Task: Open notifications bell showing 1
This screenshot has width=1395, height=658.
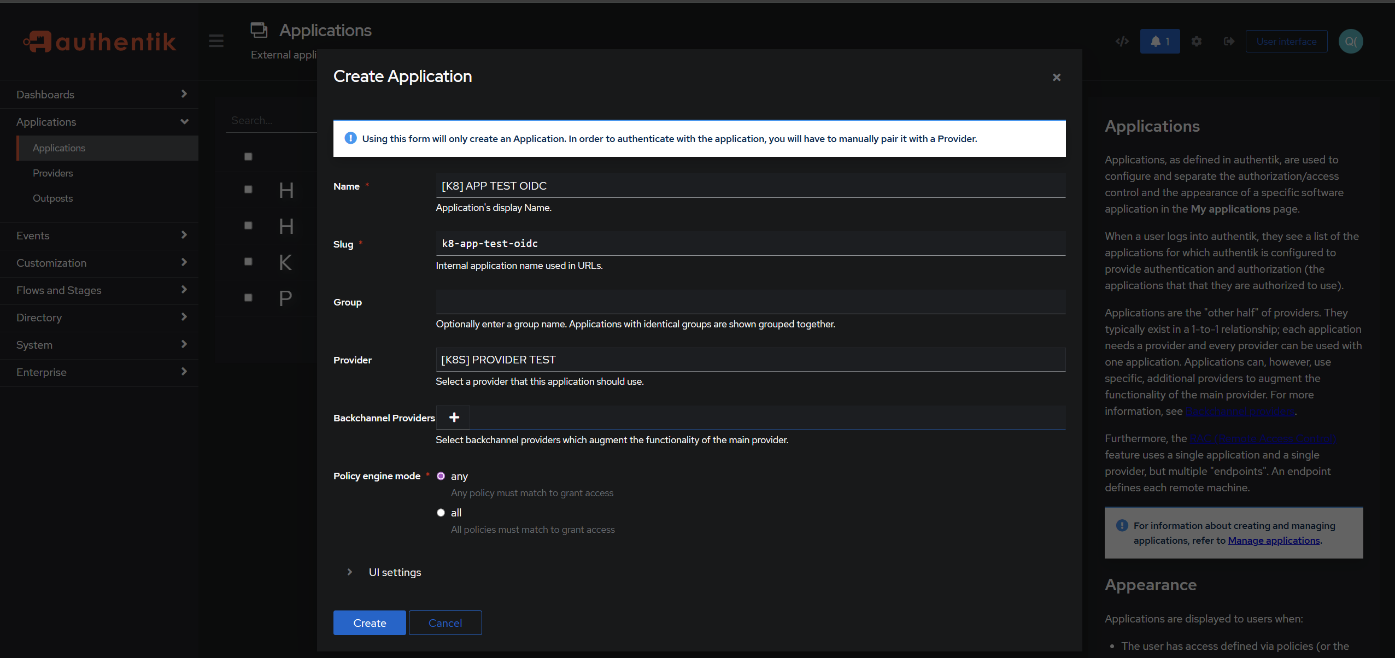Action: click(1160, 42)
